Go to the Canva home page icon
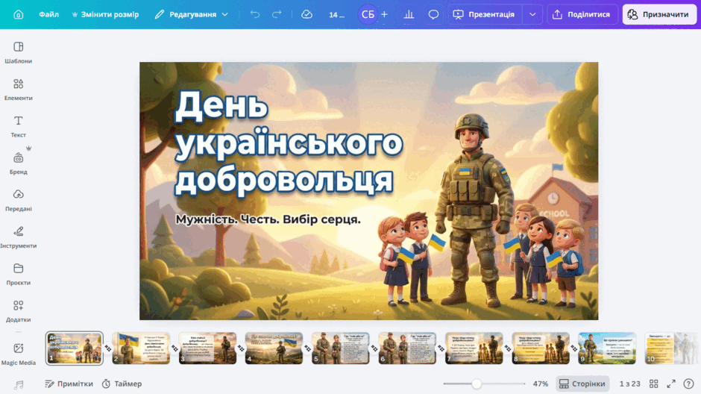This screenshot has width=701, height=394. point(19,14)
